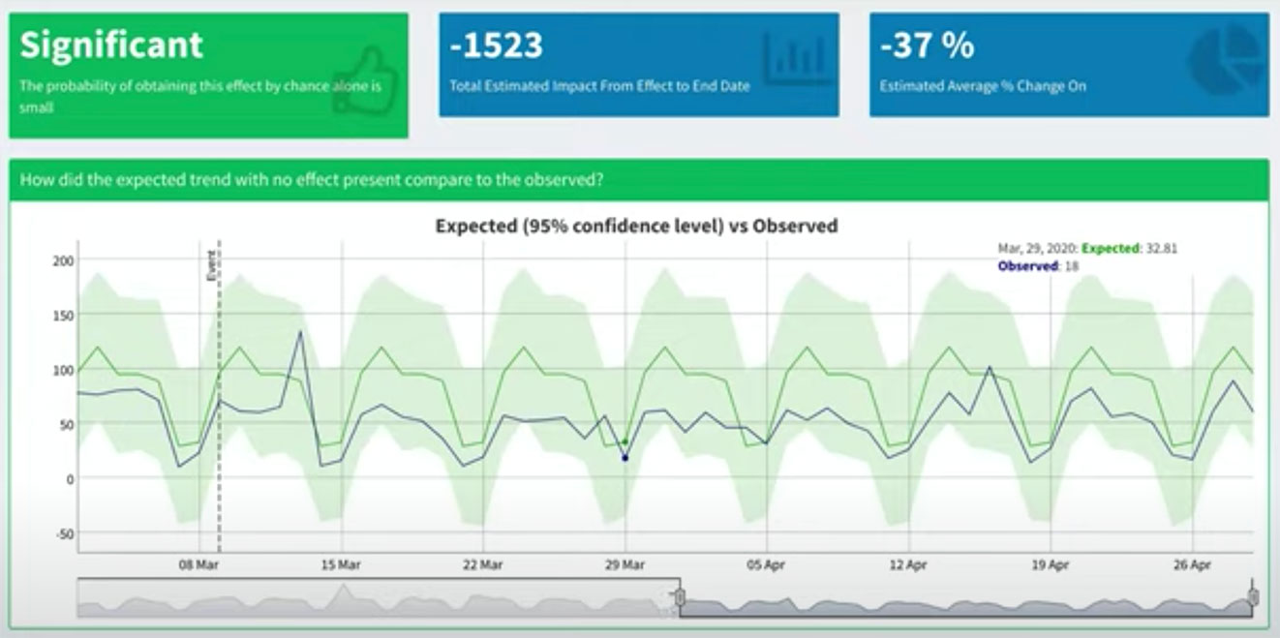Click the dark blue Observed data point marker
Viewport: 1280px width, 638px height.
pos(625,458)
